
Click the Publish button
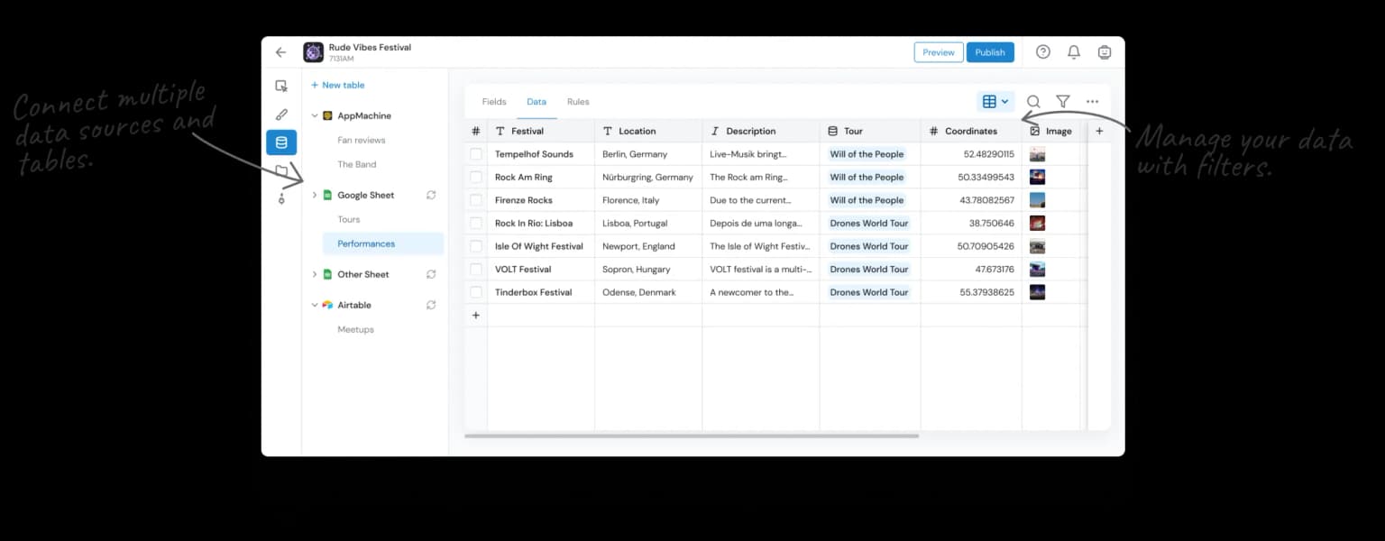[x=990, y=51]
